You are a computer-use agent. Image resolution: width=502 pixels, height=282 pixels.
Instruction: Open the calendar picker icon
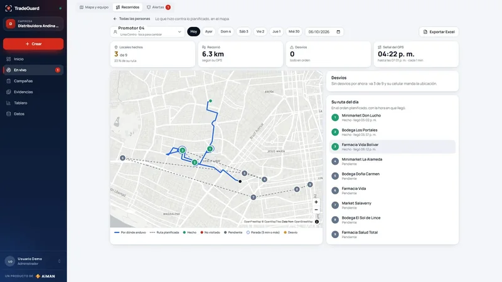pos(338,32)
